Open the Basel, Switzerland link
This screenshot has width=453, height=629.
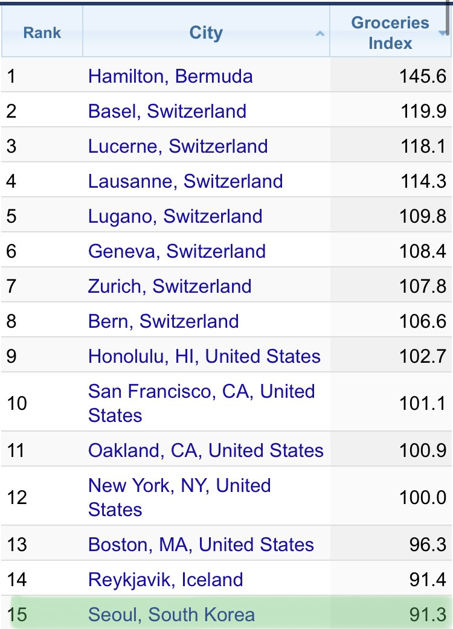click(167, 111)
